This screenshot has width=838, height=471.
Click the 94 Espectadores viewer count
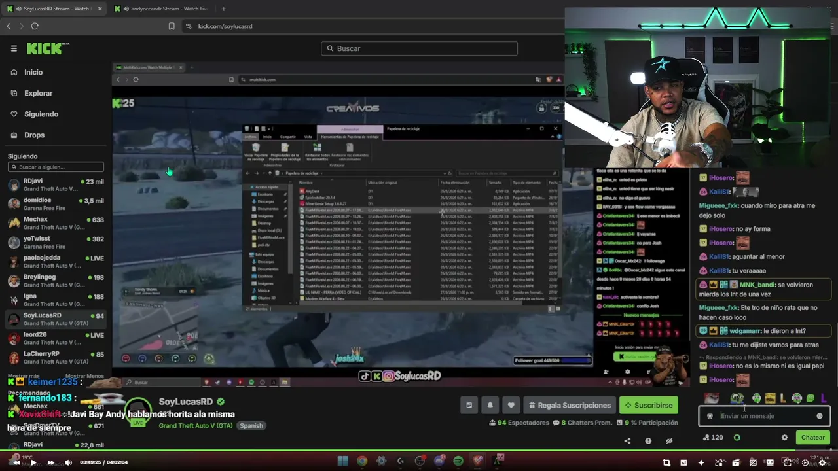pos(519,423)
